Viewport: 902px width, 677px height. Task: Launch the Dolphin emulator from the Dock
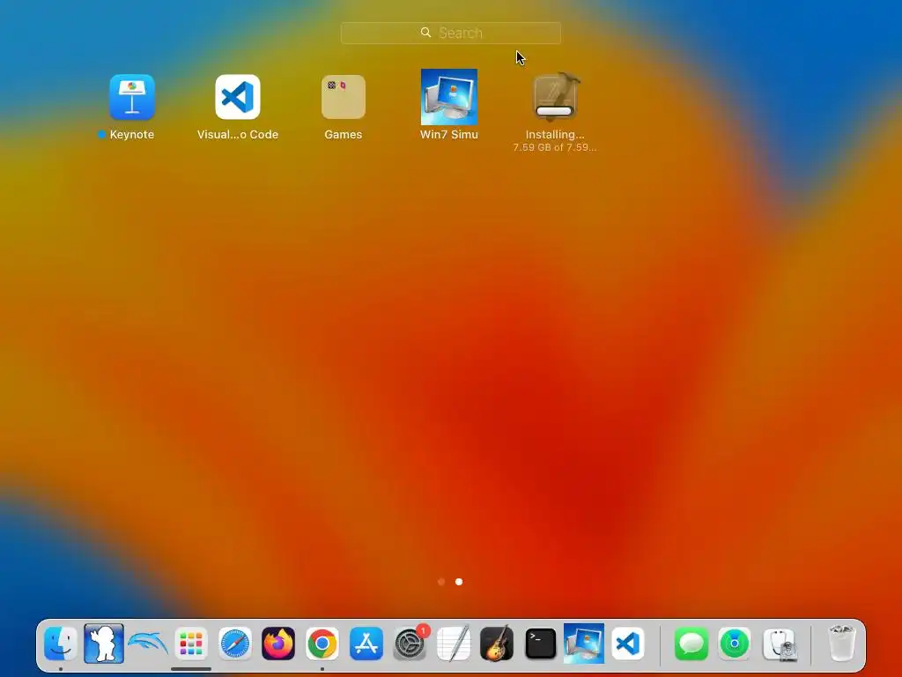[148, 643]
